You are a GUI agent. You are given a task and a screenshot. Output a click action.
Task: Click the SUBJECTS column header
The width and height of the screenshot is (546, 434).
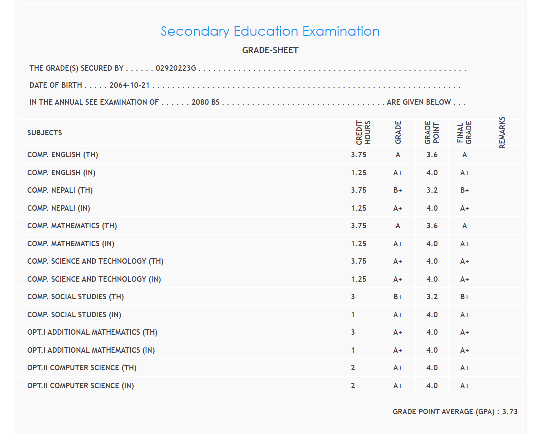45,133
